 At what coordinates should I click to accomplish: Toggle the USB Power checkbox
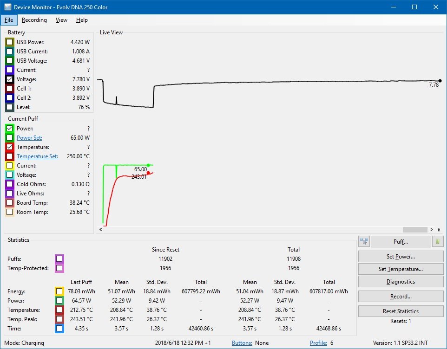click(10, 42)
